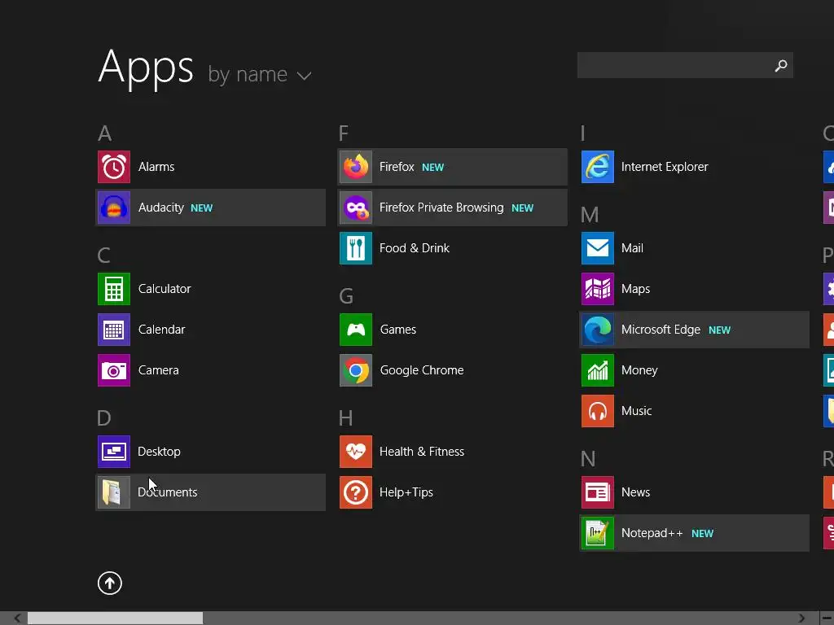The height and width of the screenshot is (625, 834).
Task: Click the 'Microsoft Edge' label text
Action: coord(661,330)
